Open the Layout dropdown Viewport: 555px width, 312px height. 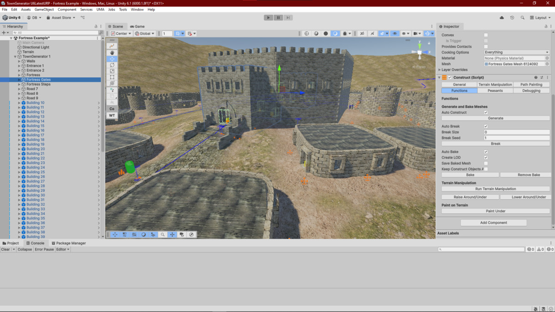(x=541, y=18)
